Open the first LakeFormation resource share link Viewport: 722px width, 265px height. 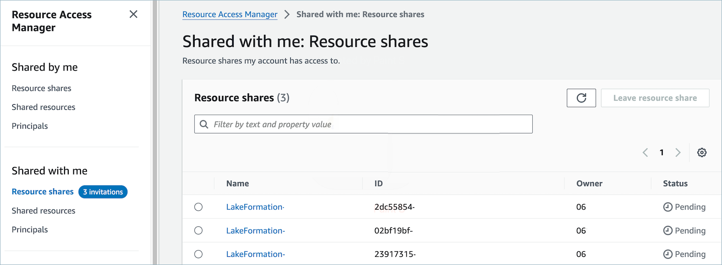pos(255,207)
